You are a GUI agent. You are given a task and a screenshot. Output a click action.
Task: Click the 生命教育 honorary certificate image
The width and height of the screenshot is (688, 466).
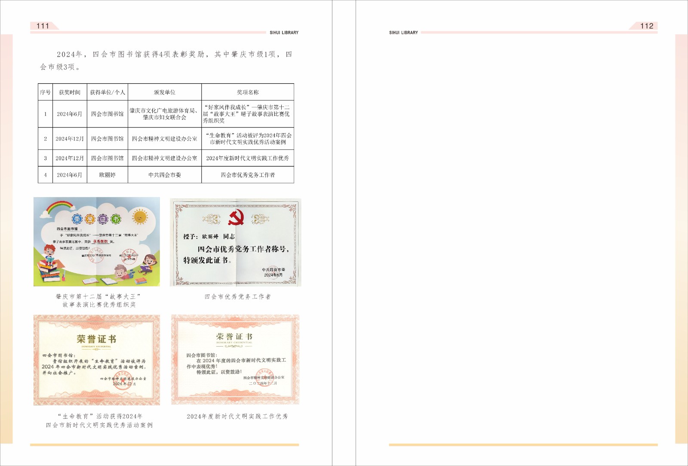tap(97, 360)
